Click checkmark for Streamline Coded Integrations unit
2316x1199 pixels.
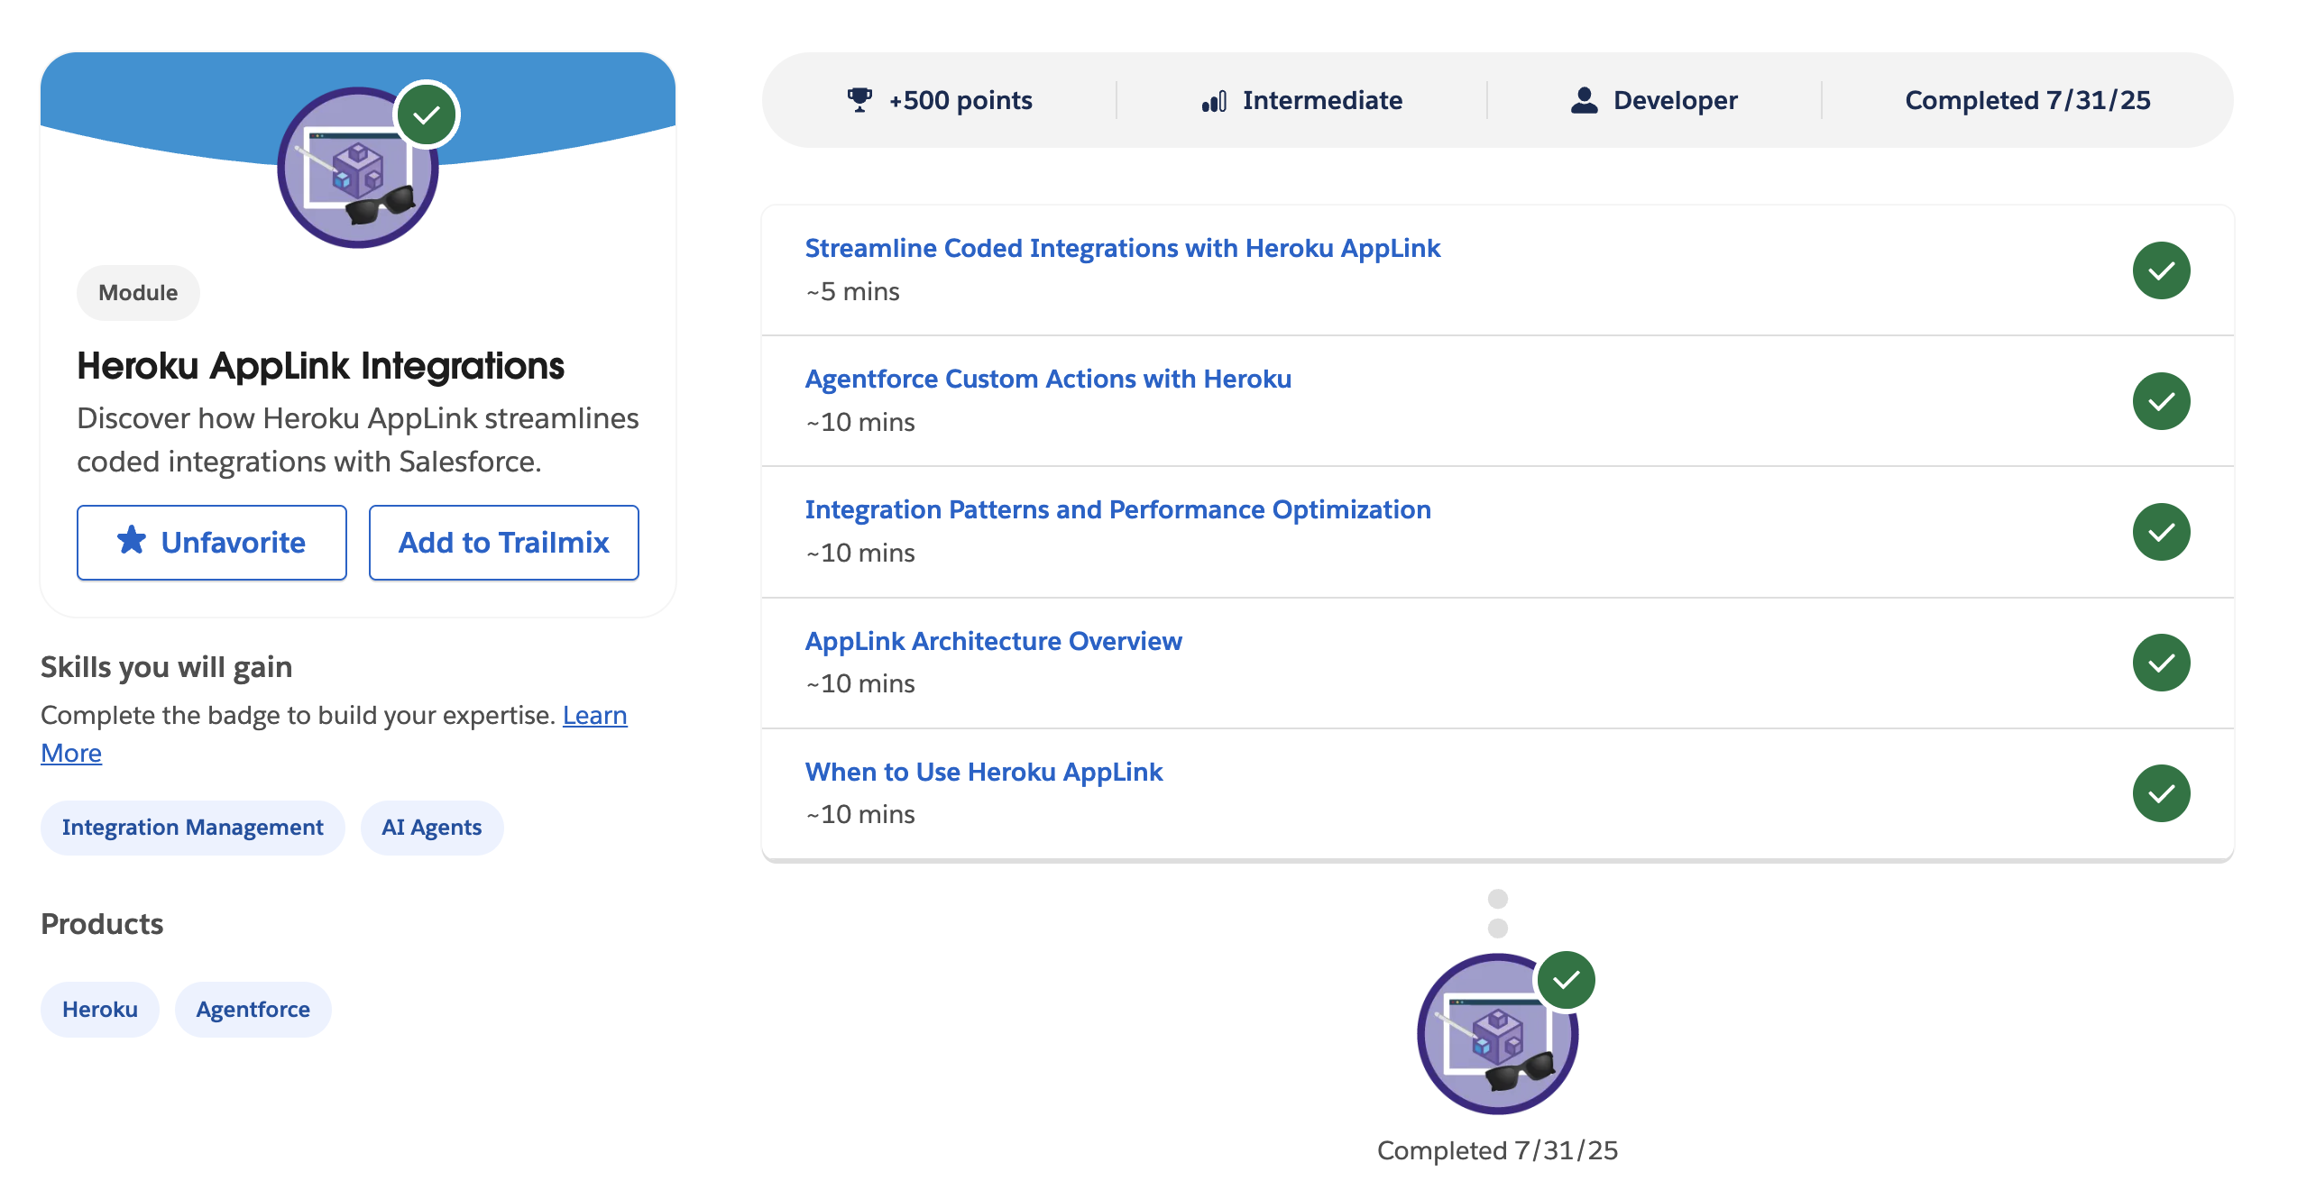(x=2161, y=270)
